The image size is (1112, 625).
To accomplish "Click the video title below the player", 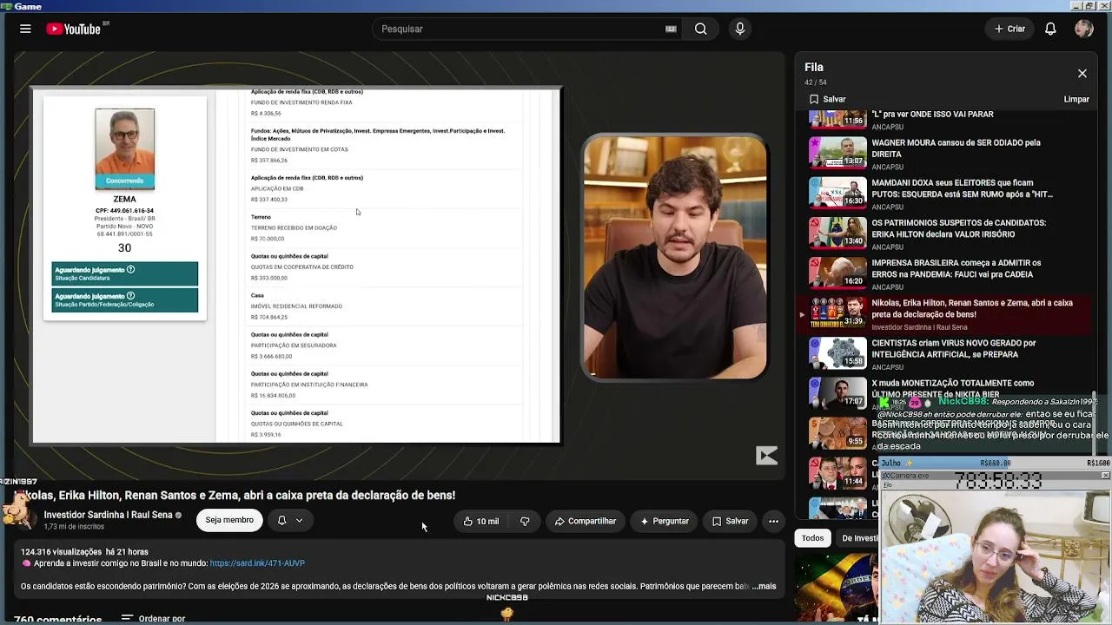I will coord(235,496).
